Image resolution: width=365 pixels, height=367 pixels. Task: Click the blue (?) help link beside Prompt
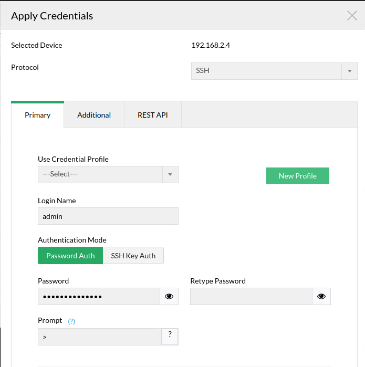pyautogui.click(x=71, y=321)
